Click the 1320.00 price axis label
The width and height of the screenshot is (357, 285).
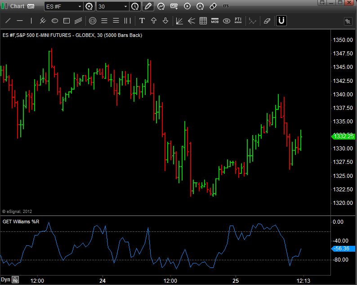click(x=343, y=203)
